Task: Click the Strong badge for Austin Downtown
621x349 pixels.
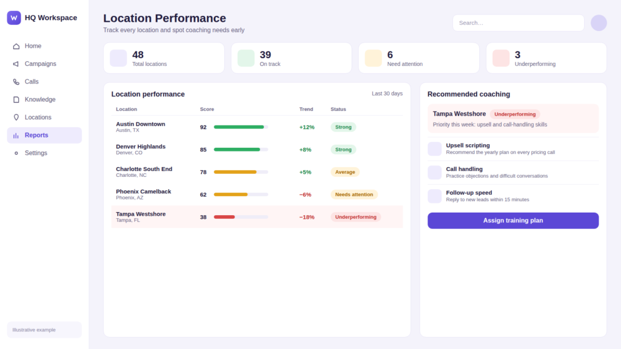Action: coord(343,127)
